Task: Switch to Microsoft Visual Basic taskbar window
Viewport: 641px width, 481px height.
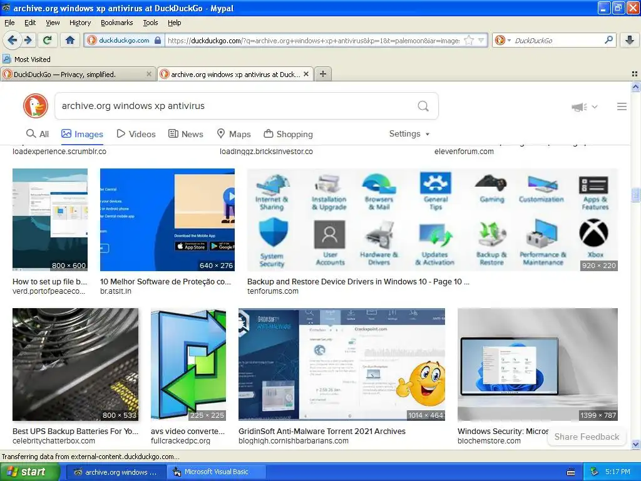Action: 216,472
